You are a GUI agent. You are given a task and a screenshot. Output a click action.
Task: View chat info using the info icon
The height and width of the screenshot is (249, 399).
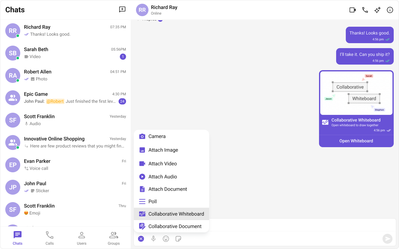[x=390, y=10]
